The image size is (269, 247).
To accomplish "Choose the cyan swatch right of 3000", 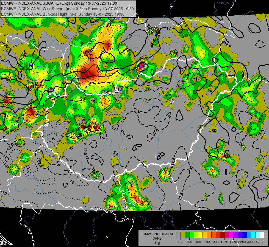I will [253, 235].
